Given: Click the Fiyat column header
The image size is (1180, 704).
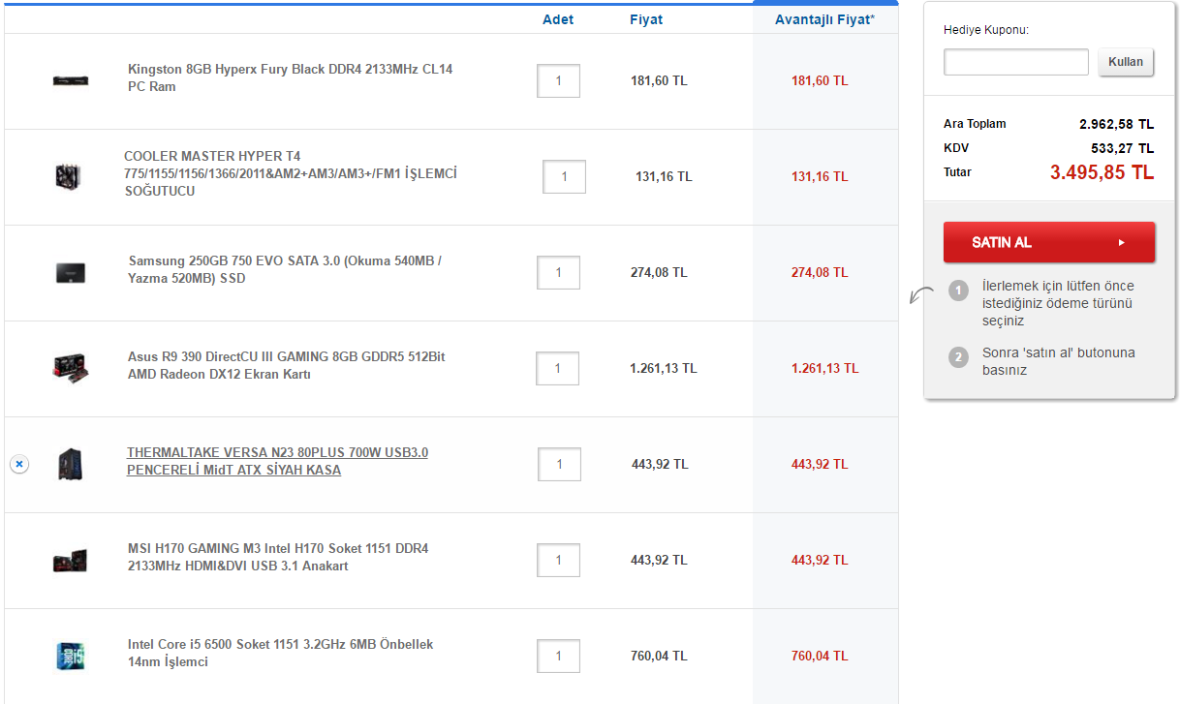Looking at the screenshot, I should [x=646, y=18].
